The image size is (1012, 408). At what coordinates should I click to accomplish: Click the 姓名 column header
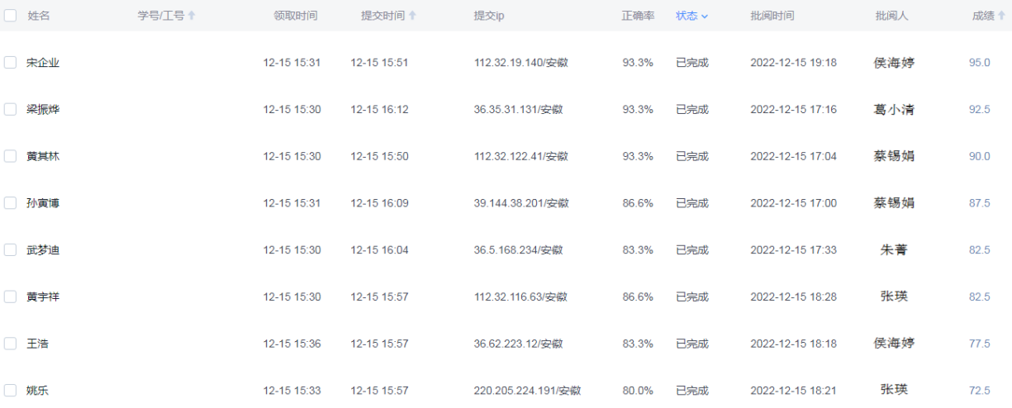[x=37, y=16]
